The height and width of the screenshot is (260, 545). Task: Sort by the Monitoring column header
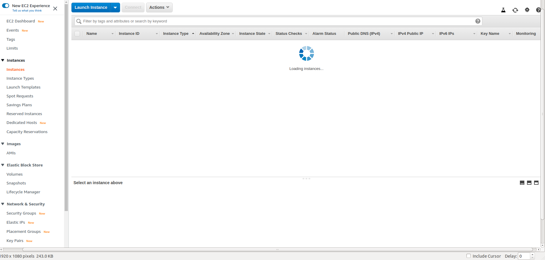pos(526,34)
